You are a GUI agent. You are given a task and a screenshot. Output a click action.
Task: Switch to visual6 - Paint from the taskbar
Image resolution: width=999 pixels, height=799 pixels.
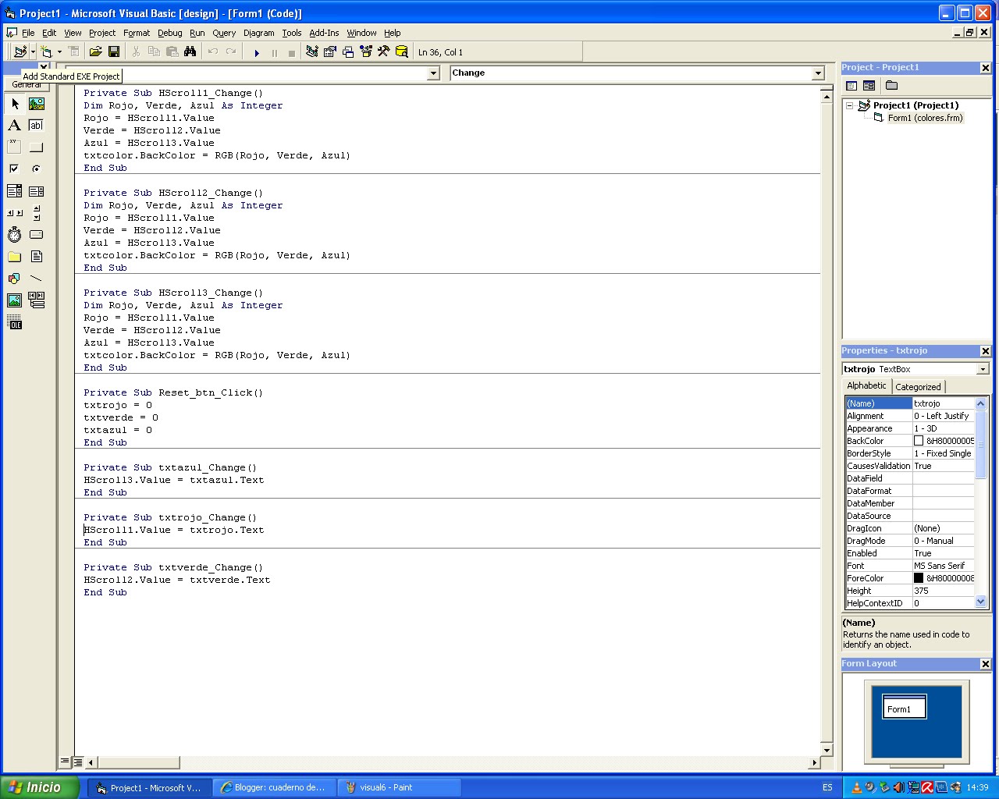click(399, 787)
